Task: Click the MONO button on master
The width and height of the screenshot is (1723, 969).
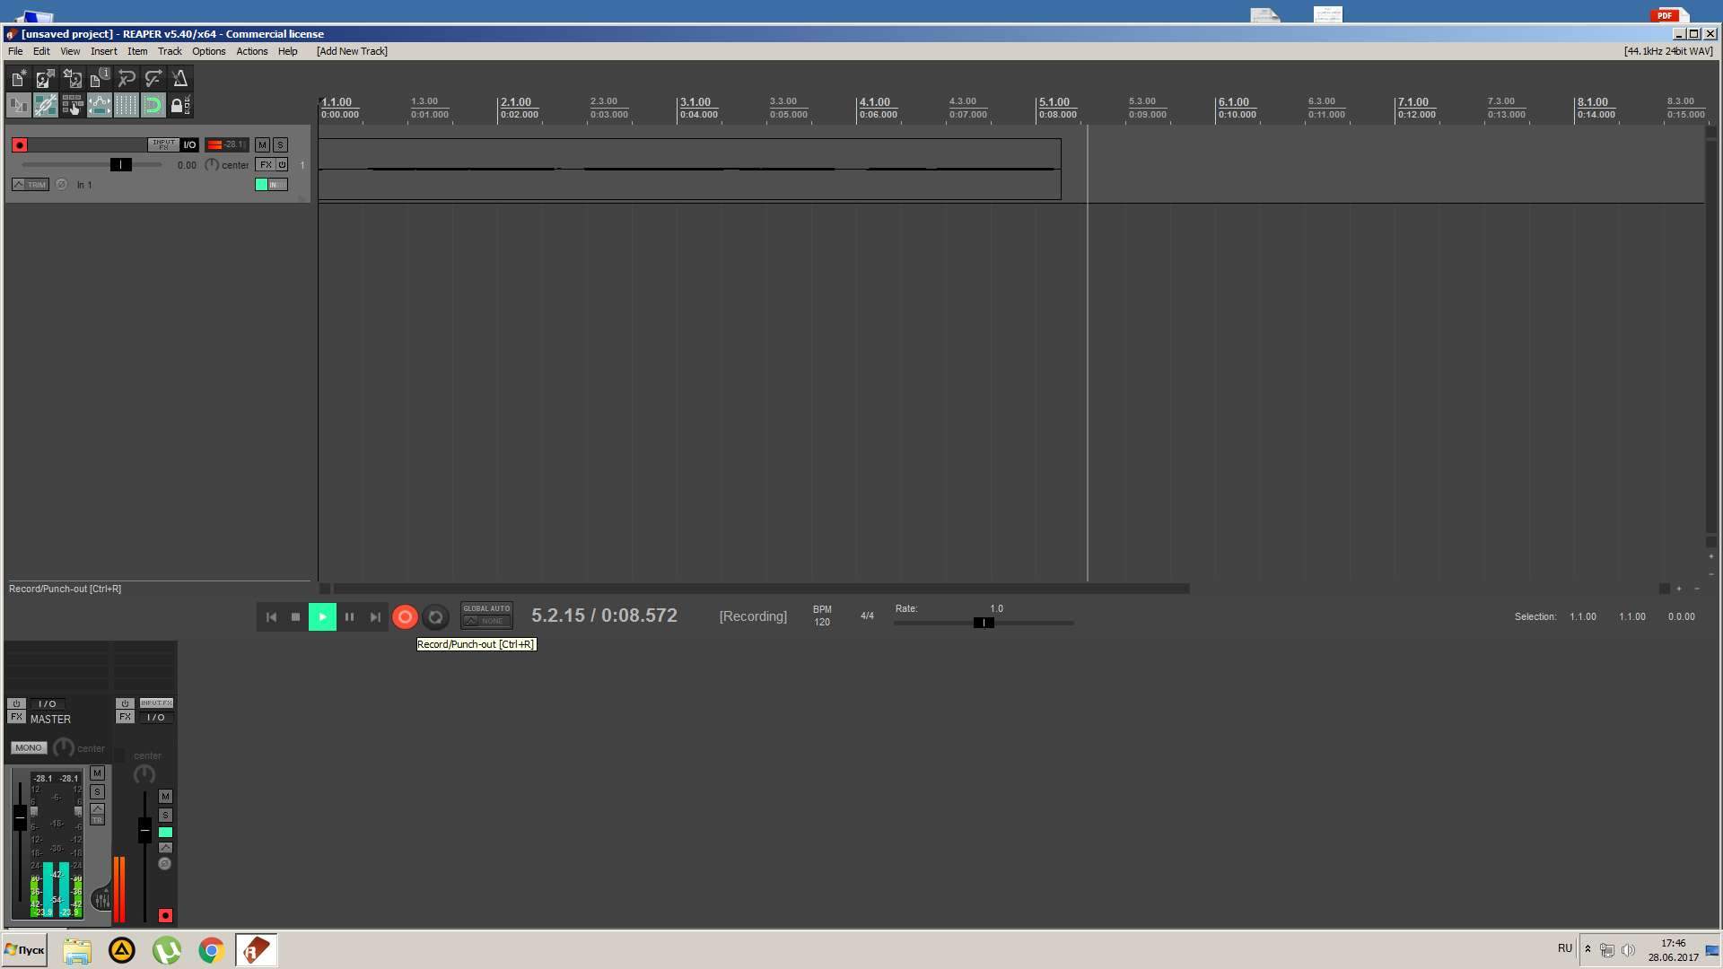Action: click(28, 748)
